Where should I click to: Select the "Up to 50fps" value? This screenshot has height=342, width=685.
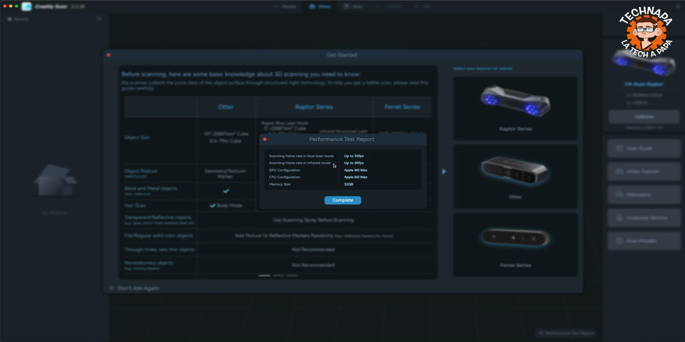click(354, 156)
